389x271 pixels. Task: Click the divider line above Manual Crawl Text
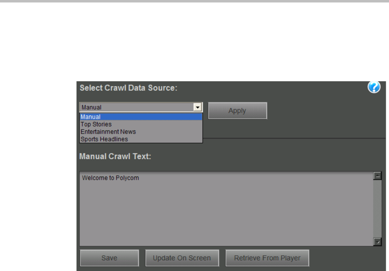point(288,138)
